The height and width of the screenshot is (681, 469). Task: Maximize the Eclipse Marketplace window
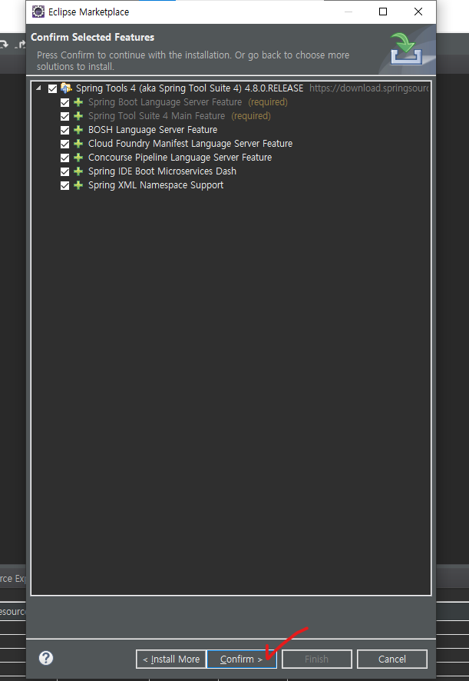click(x=383, y=12)
